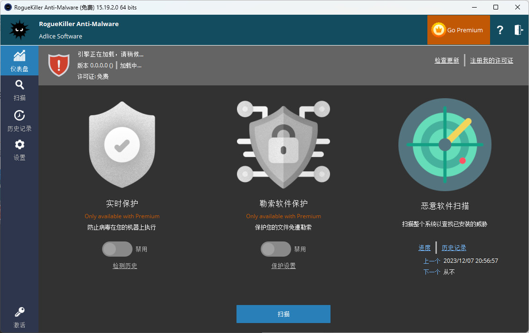Click the 勒索软件保护 heading
The width and height of the screenshot is (529, 333).
pyautogui.click(x=283, y=203)
